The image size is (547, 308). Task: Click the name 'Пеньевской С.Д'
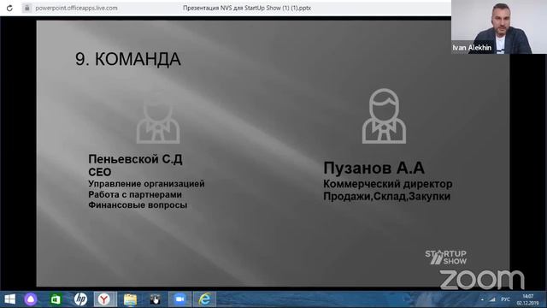coord(135,159)
